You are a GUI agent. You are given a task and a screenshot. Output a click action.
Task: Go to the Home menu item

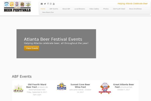[43, 9]
